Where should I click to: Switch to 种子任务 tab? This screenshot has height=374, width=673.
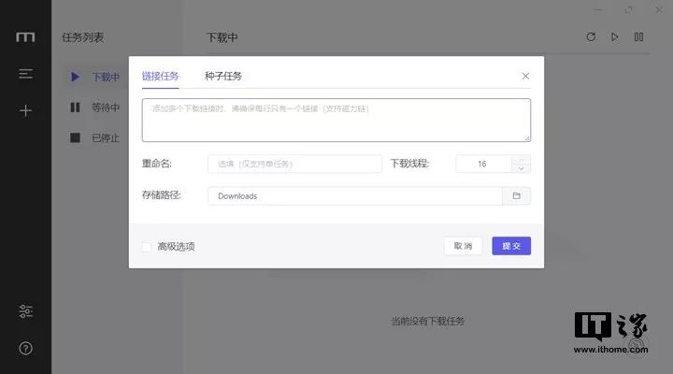[x=223, y=77]
